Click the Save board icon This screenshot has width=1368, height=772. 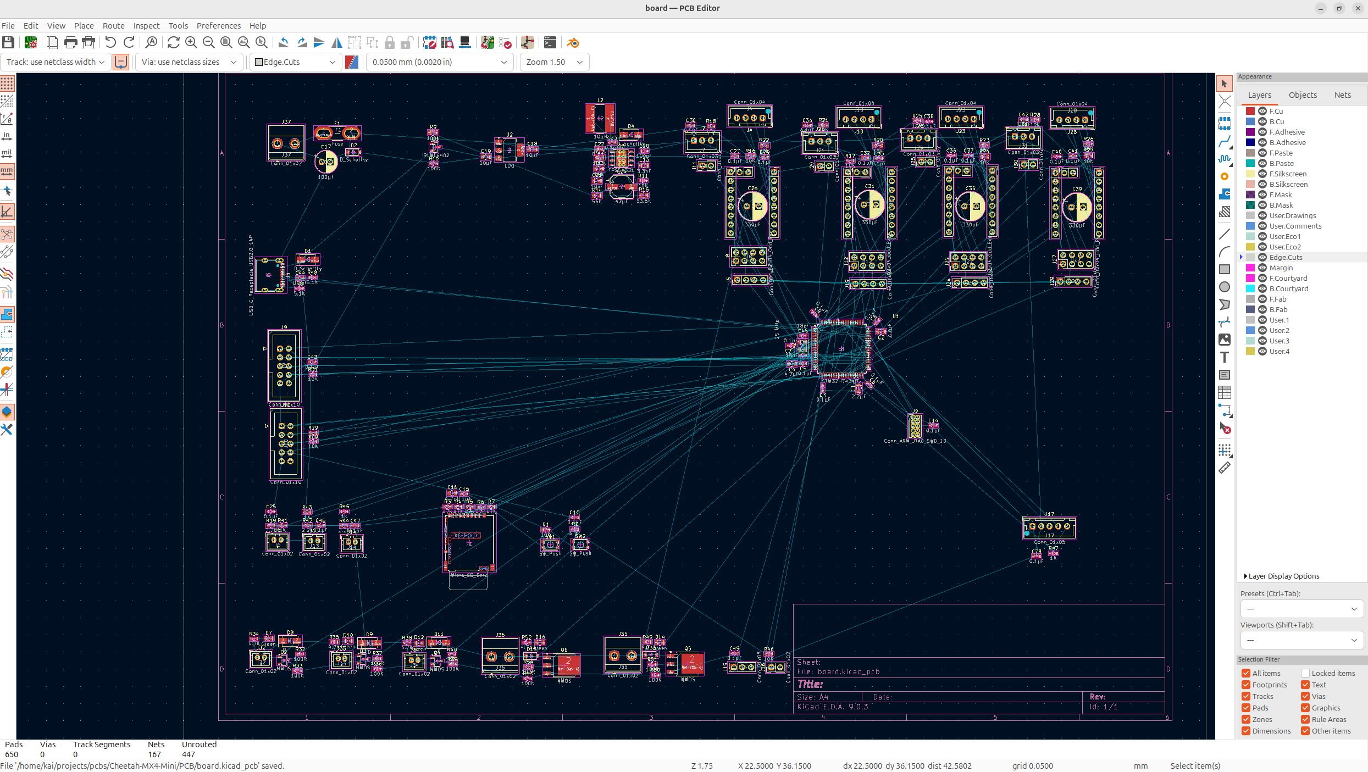click(x=8, y=42)
